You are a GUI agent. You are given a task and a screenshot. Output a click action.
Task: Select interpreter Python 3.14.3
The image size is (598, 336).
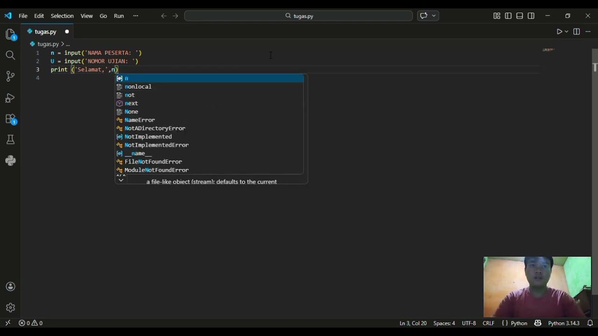point(563,323)
